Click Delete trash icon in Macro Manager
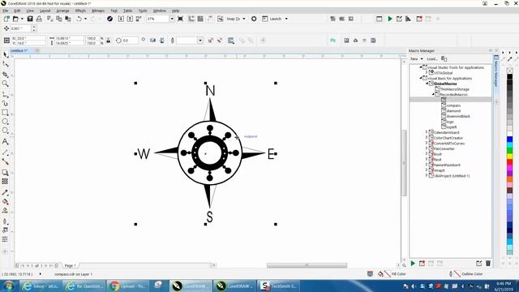Viewport: 519px width, 292px height. coord(488,264)
